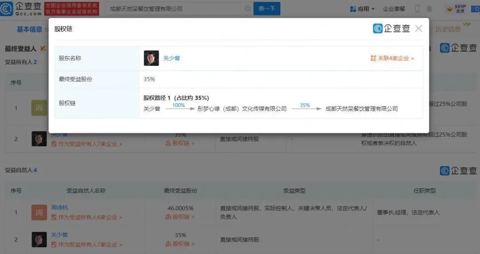
Task: Click 股权路径 1 (占比约 35%) heading
Action: click(176, 98)
